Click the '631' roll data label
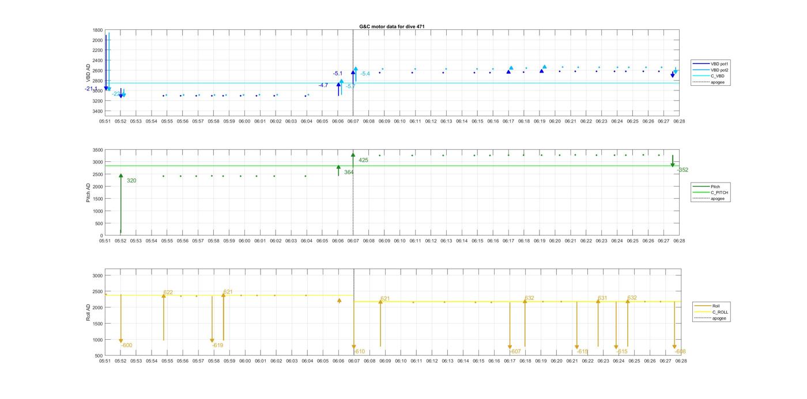807x399 pixels. 602,298
